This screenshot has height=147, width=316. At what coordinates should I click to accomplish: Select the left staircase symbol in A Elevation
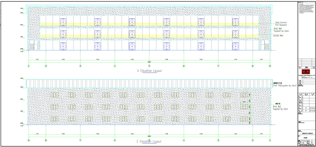coord(32,47)
